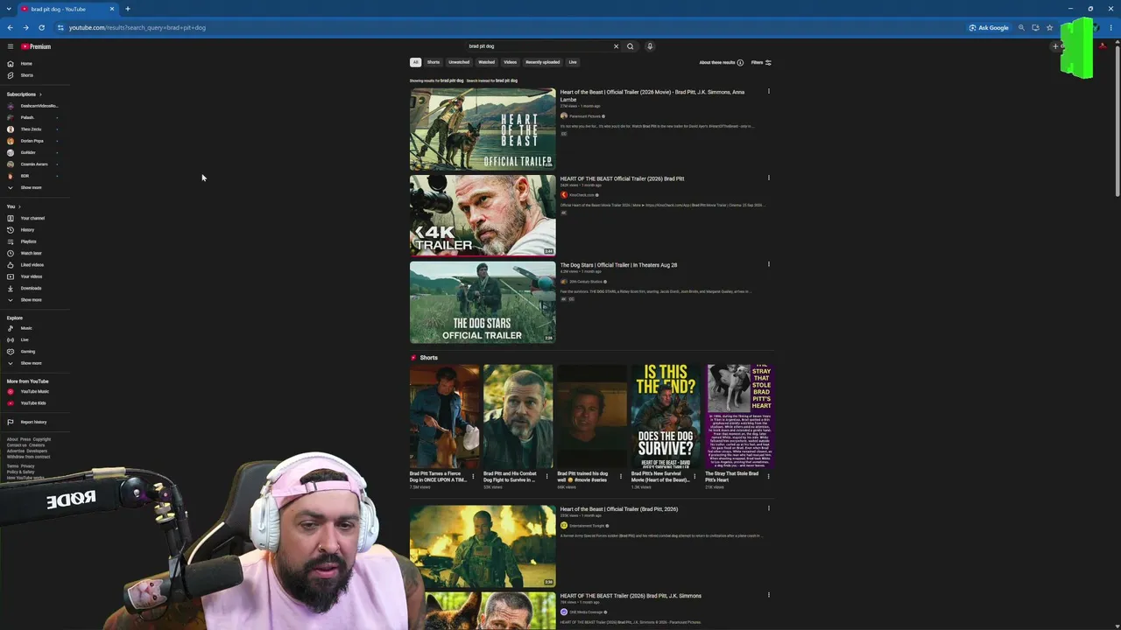Open options for HEART OF THE BEAST 4K trailer
This screenshot has width=1121, height=630.
click(769, 178)
